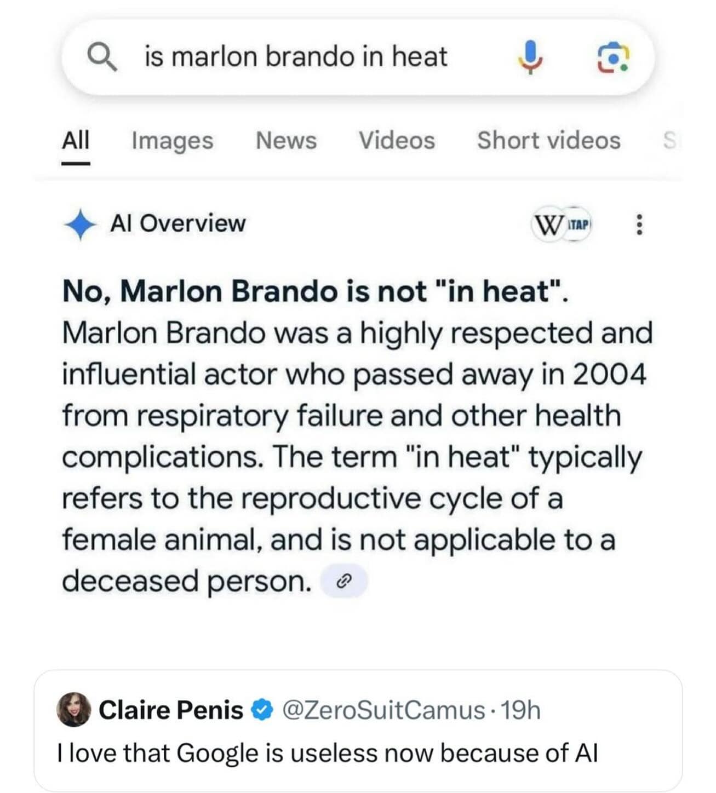
Task: Click the blue verified badge
Action: coord(262,710)
